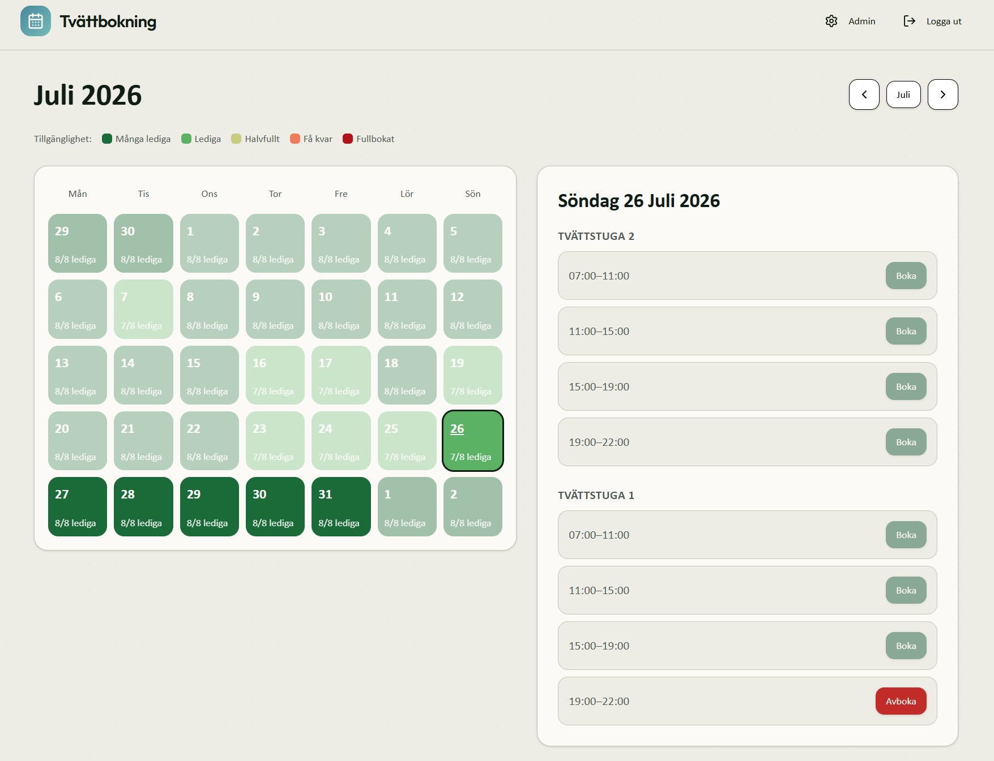The height and width of the screenshot is (761, 994).
Task: Book Tvättstuga 1 slot 15:00–19:00
Action: tap(906, 646)
